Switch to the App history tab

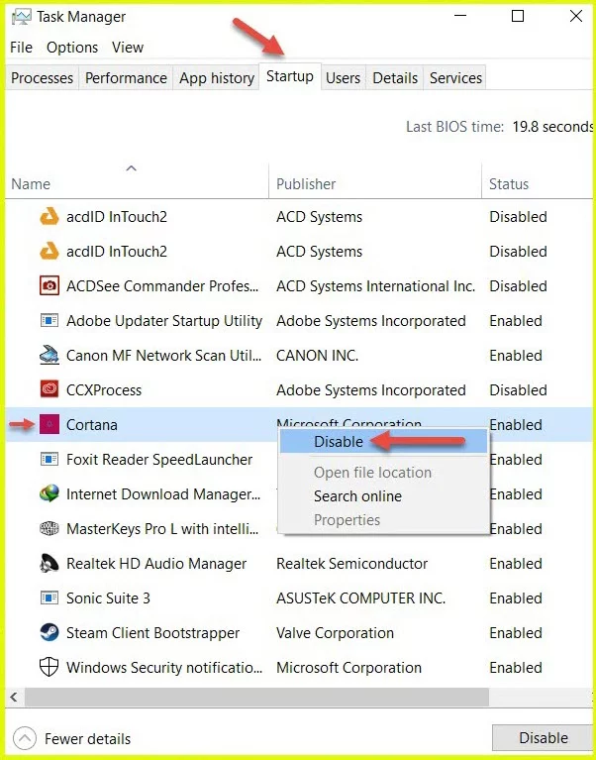(217, 78)
